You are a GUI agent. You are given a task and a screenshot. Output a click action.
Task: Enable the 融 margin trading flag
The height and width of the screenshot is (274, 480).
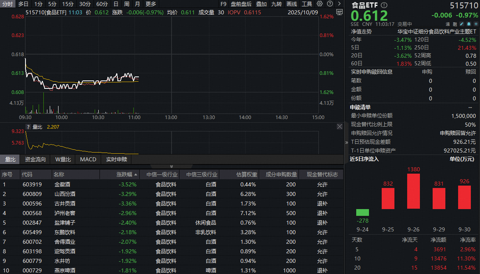click(455, 24)
